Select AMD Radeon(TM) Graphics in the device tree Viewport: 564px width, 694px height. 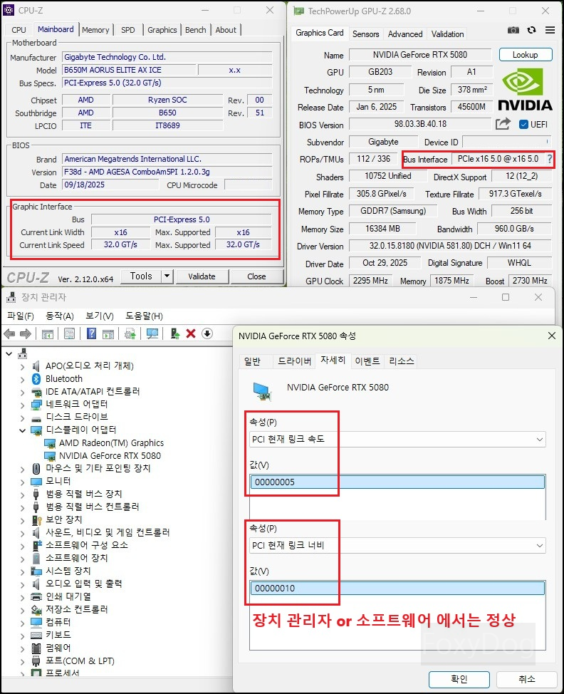(111, 443)
